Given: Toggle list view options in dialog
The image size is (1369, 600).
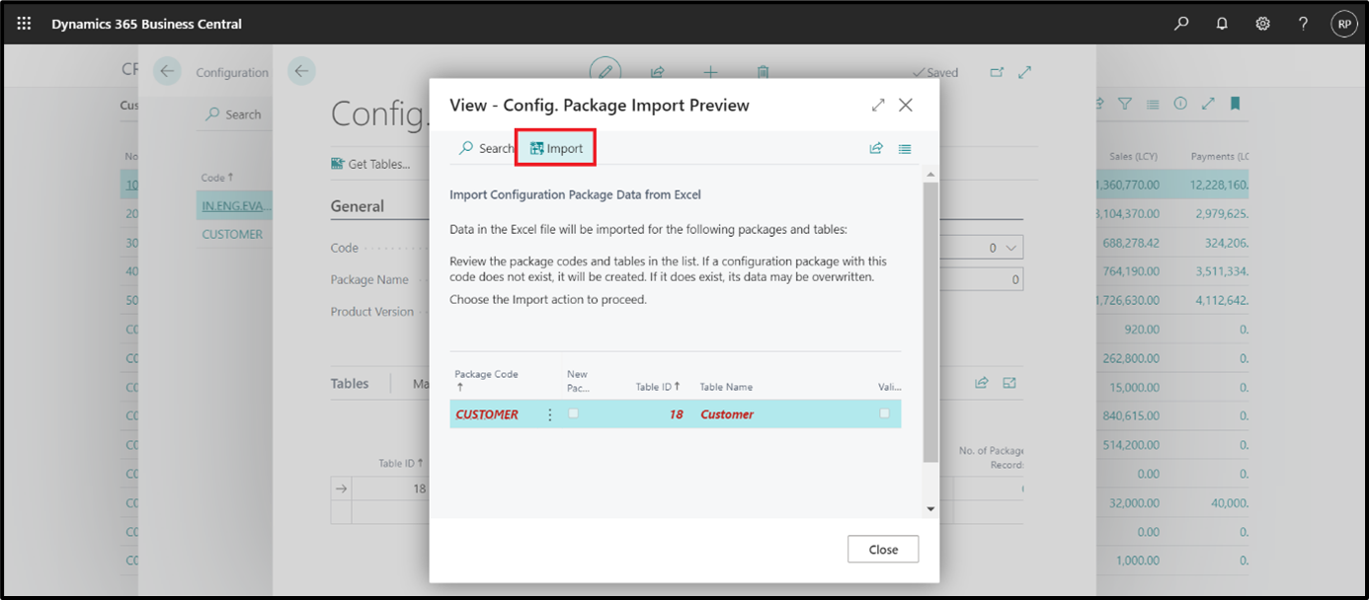Looking at the screenshot, I should [905, 148].
